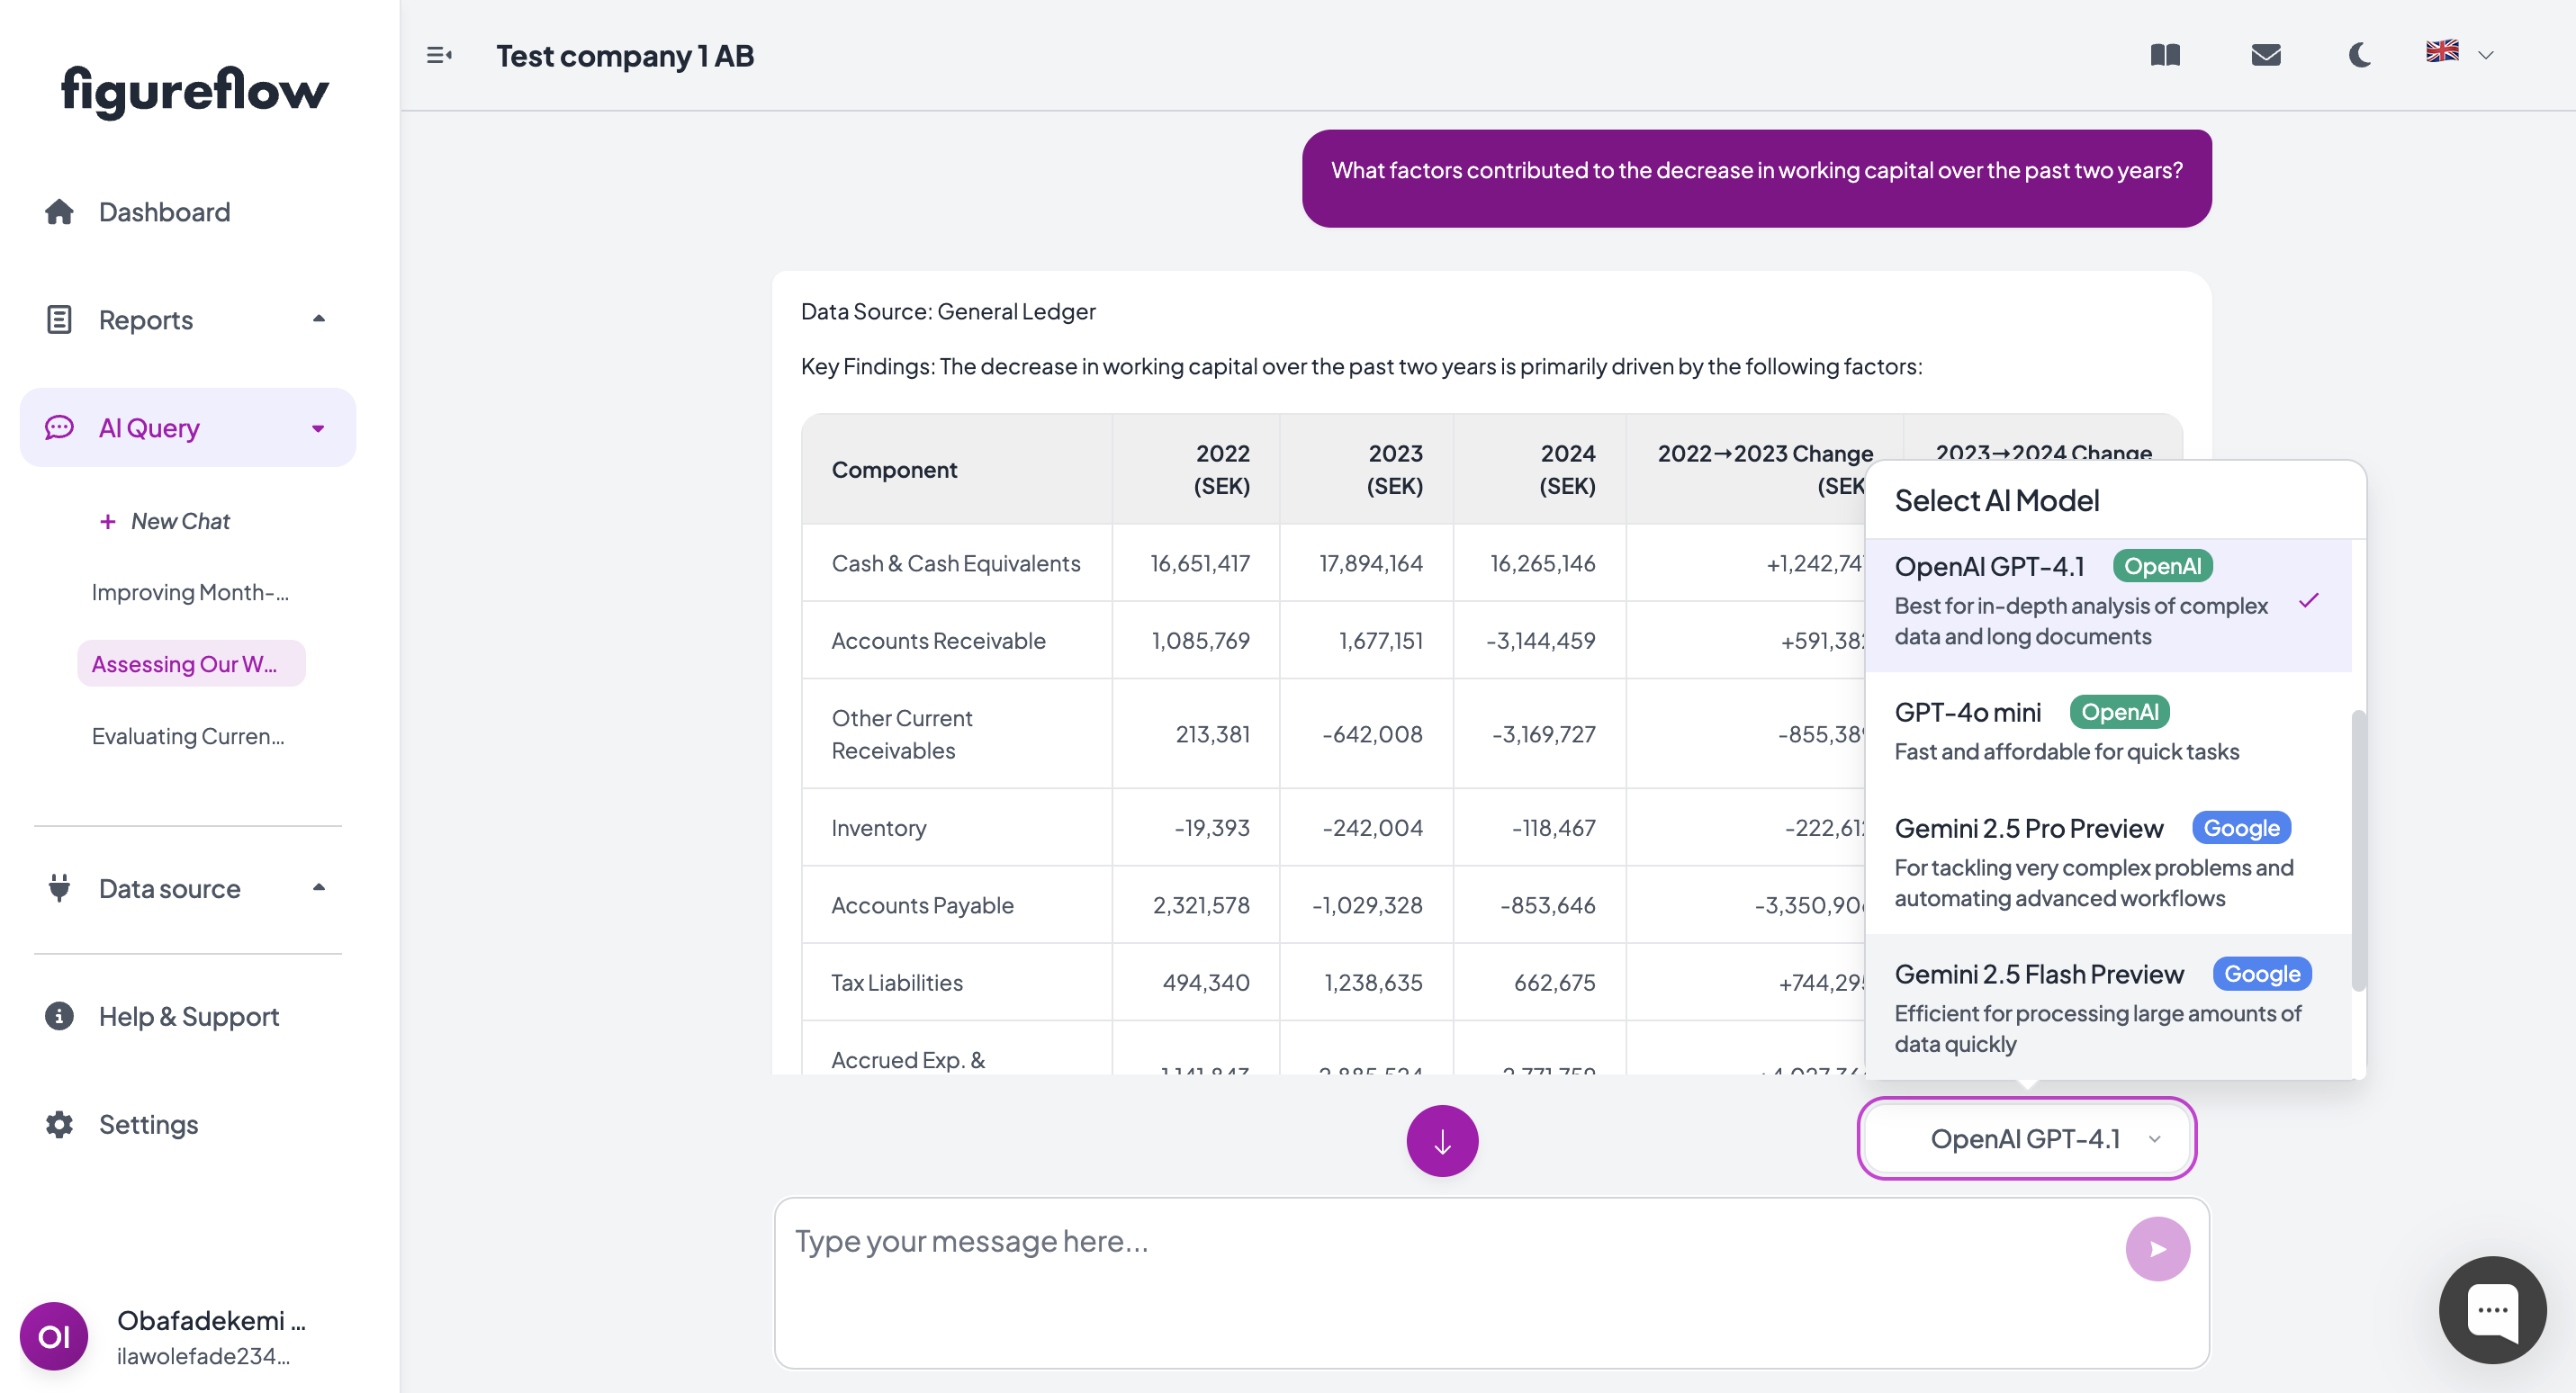
Task: Open the documentation book icon
Action: tap(2165, 55)
